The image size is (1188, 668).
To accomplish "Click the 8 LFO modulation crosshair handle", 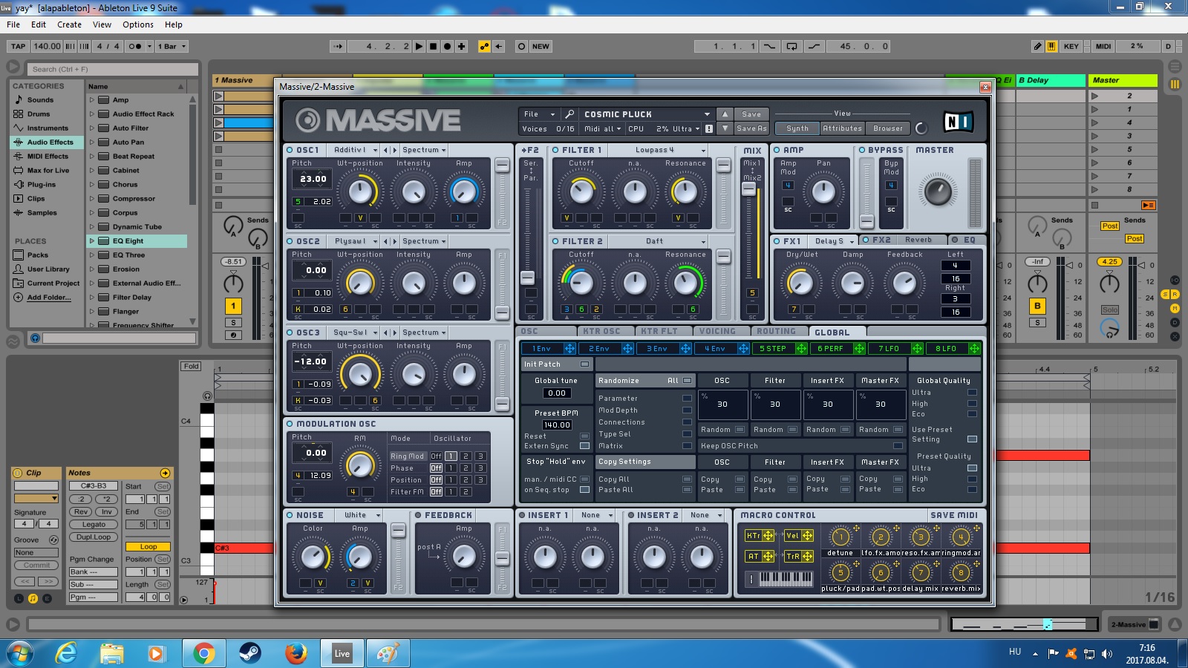I will click(974, 348).
